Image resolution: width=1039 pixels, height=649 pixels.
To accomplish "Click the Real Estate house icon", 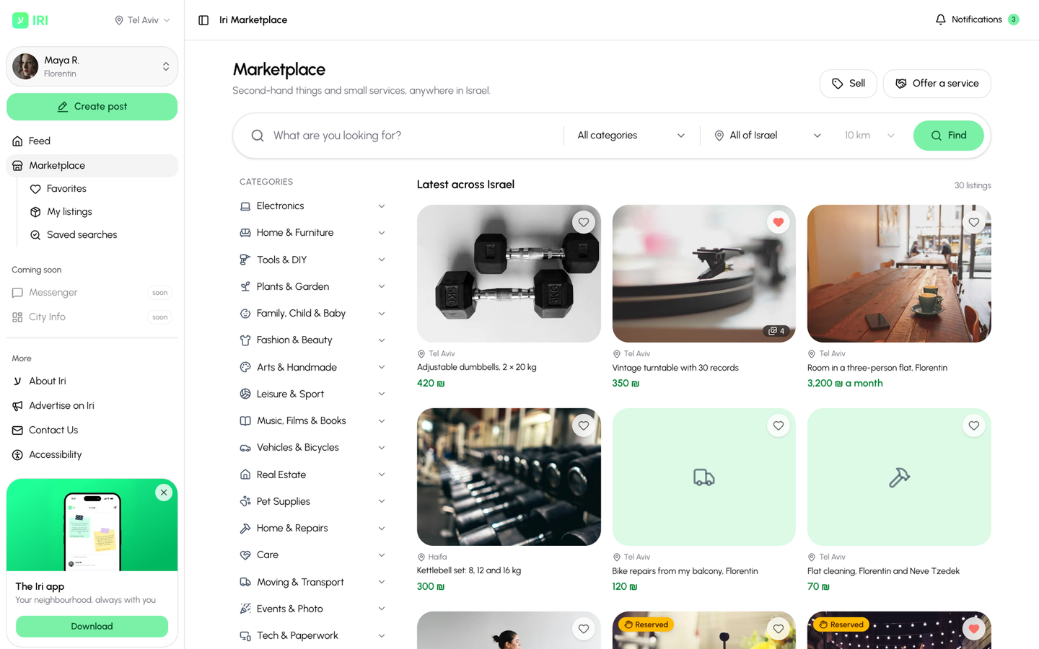I will pos(245,474).
